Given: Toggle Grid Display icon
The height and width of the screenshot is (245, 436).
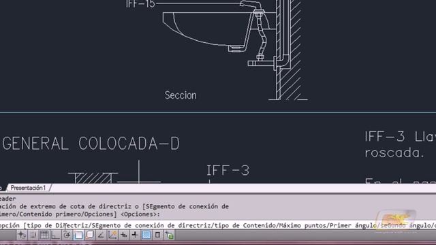Looking at the screenshot, I should [44, 235].
